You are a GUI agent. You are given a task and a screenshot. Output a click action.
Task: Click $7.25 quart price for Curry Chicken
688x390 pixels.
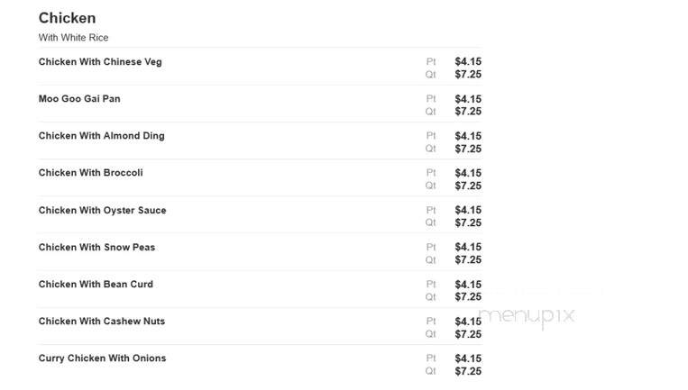(468, 371)
